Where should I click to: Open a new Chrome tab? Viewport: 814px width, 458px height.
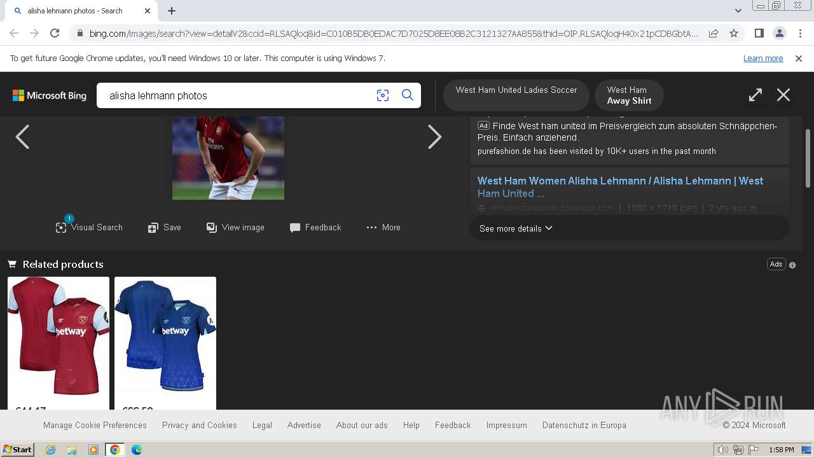(172, 11)
